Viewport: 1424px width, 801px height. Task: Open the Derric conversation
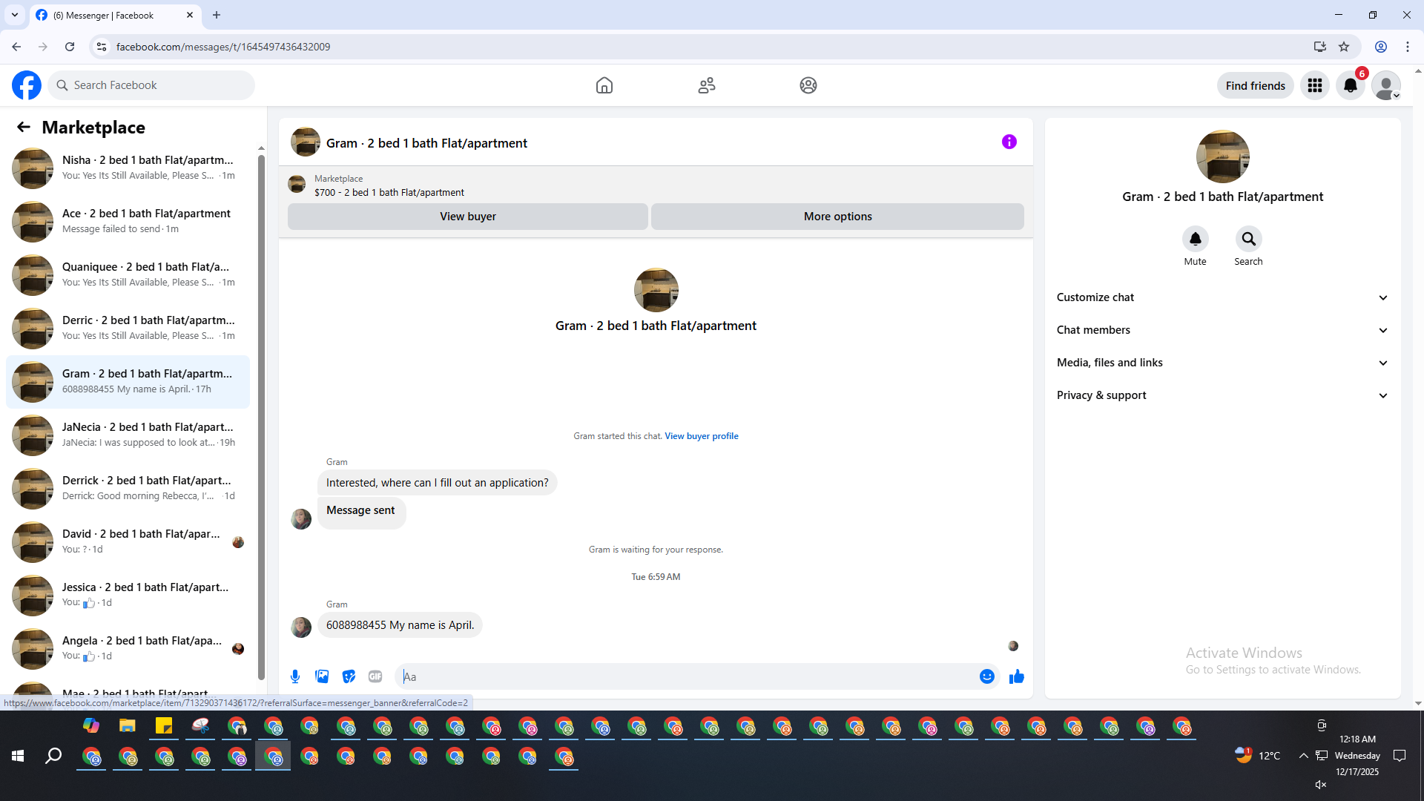tap(128, 329)
